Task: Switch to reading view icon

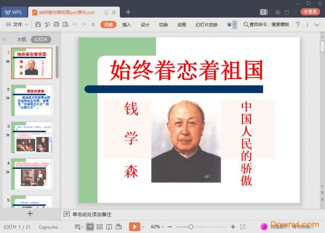Action: [x=109, y=226]
